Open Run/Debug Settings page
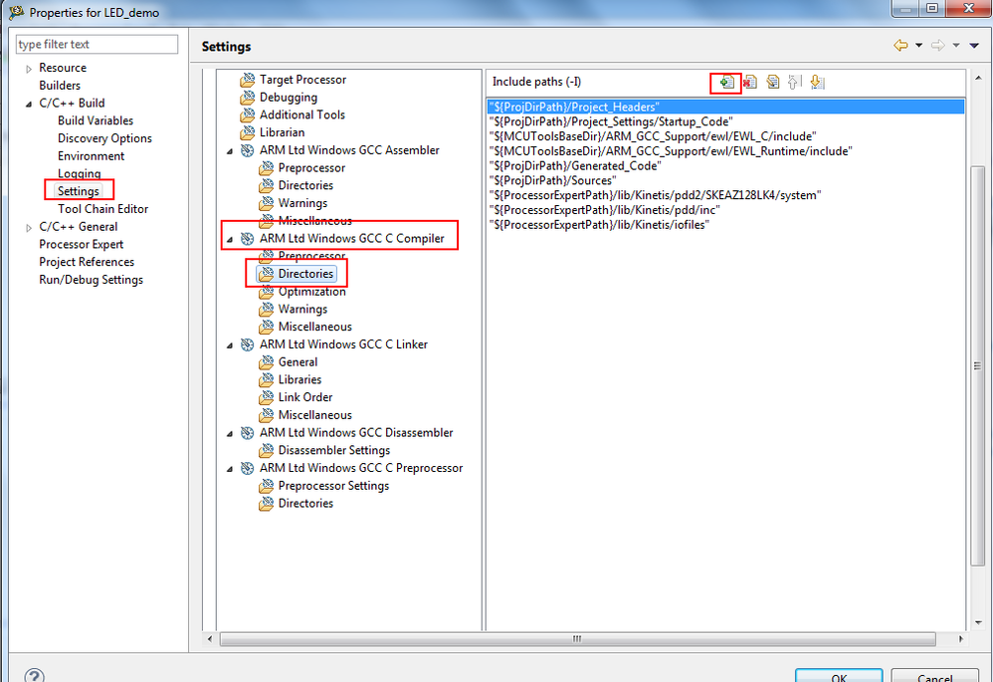Screen dimensions: 993x682 click(x=91, y=280)
